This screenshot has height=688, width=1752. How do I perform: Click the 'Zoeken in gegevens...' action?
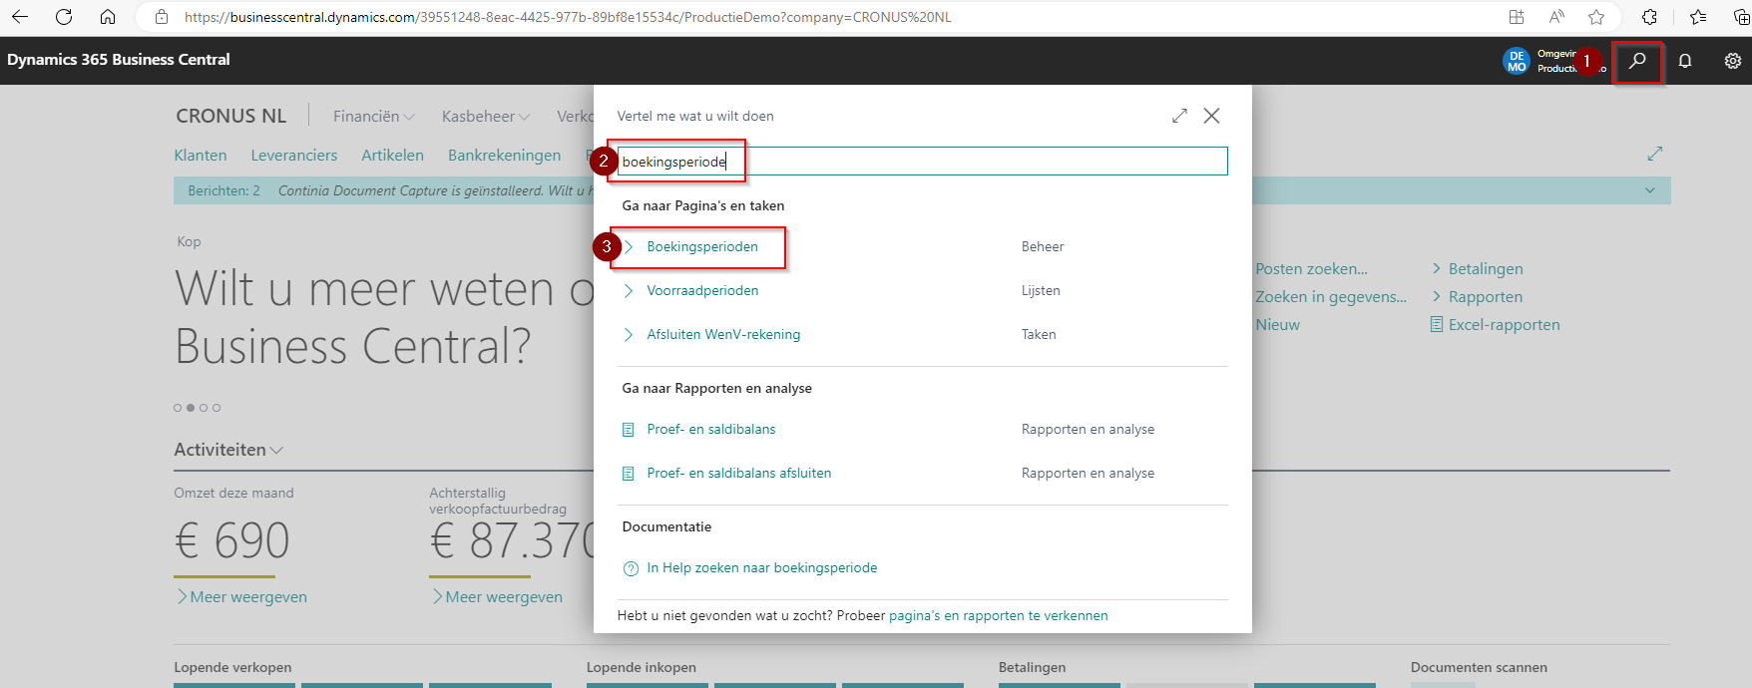(1331, 297)
